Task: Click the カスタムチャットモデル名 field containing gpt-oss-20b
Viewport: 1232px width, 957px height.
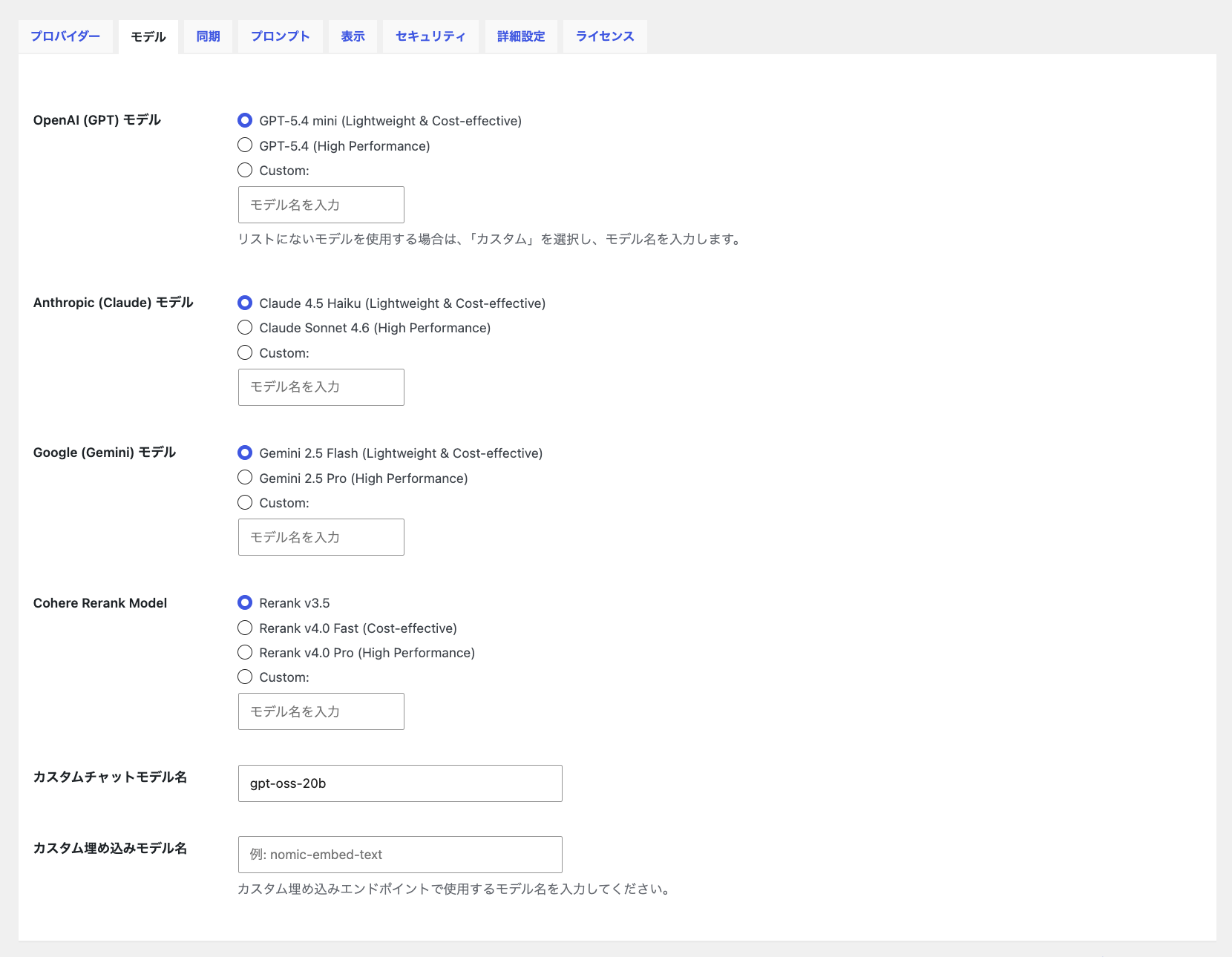Action: click(400, 783)
